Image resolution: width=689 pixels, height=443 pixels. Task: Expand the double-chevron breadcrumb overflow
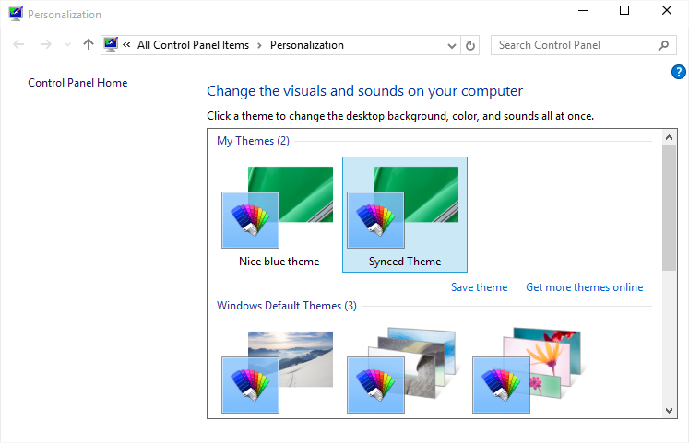point(126,45)
